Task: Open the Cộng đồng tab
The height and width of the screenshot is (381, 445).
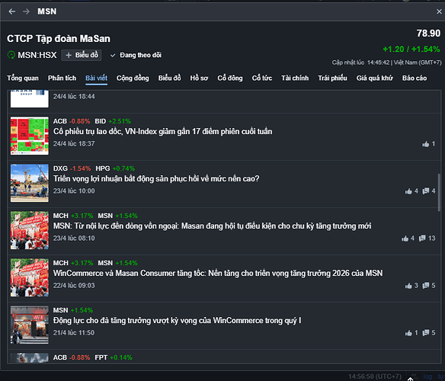Action: coord(133,78)
